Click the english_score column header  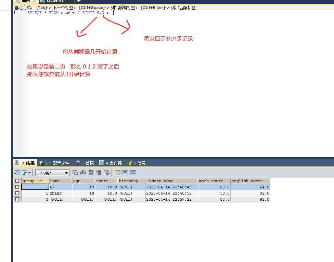(x=250, y=181)
